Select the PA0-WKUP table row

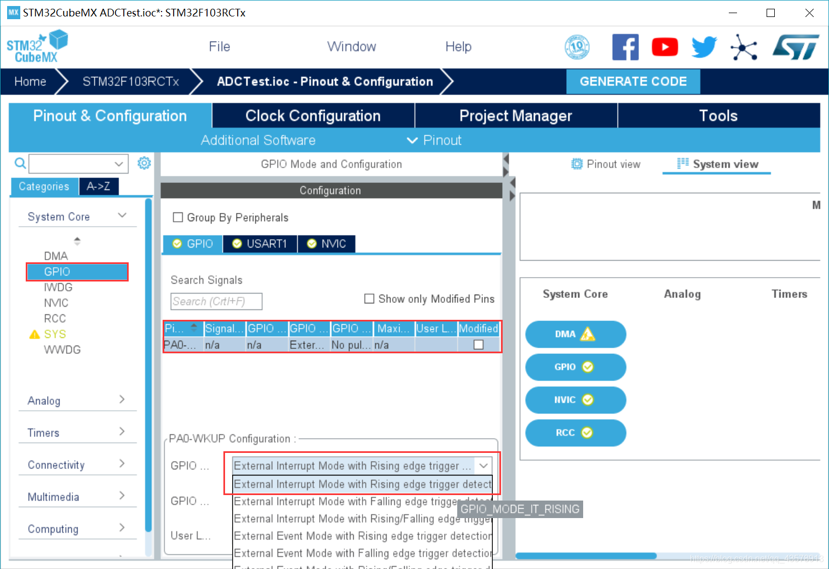(332, 344)
